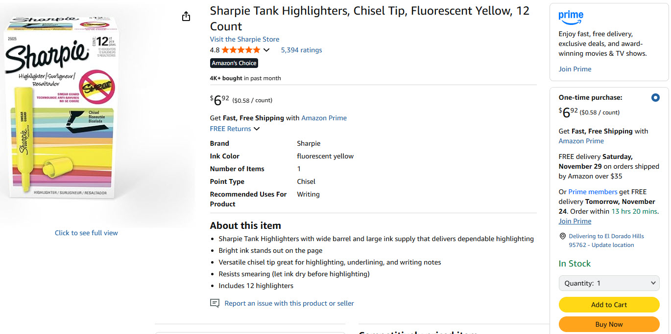Click the report issue speech bubble icon

tap(215, 303)
